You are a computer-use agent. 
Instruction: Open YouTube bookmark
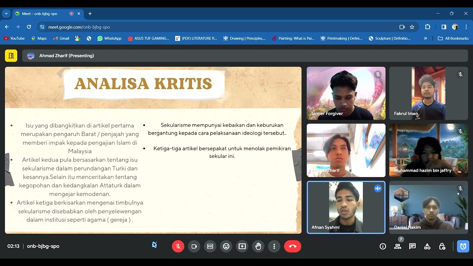point(14,38)
